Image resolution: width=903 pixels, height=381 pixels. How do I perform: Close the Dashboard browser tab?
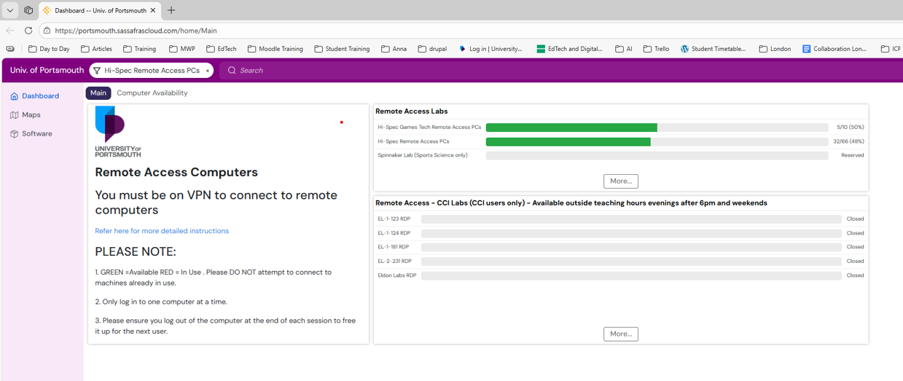coord(153,10)
